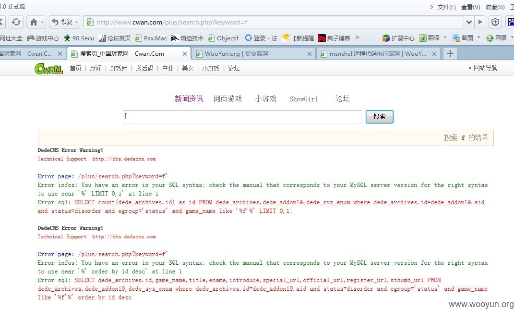Click the search keyword input field
Screen dimensions: 514x309
pos(242,117)
